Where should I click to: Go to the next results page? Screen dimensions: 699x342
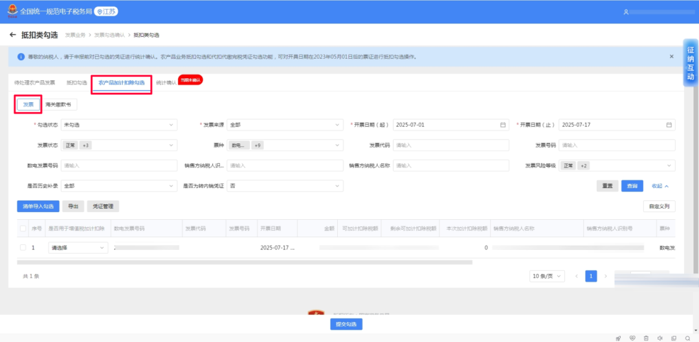[605, 276]
